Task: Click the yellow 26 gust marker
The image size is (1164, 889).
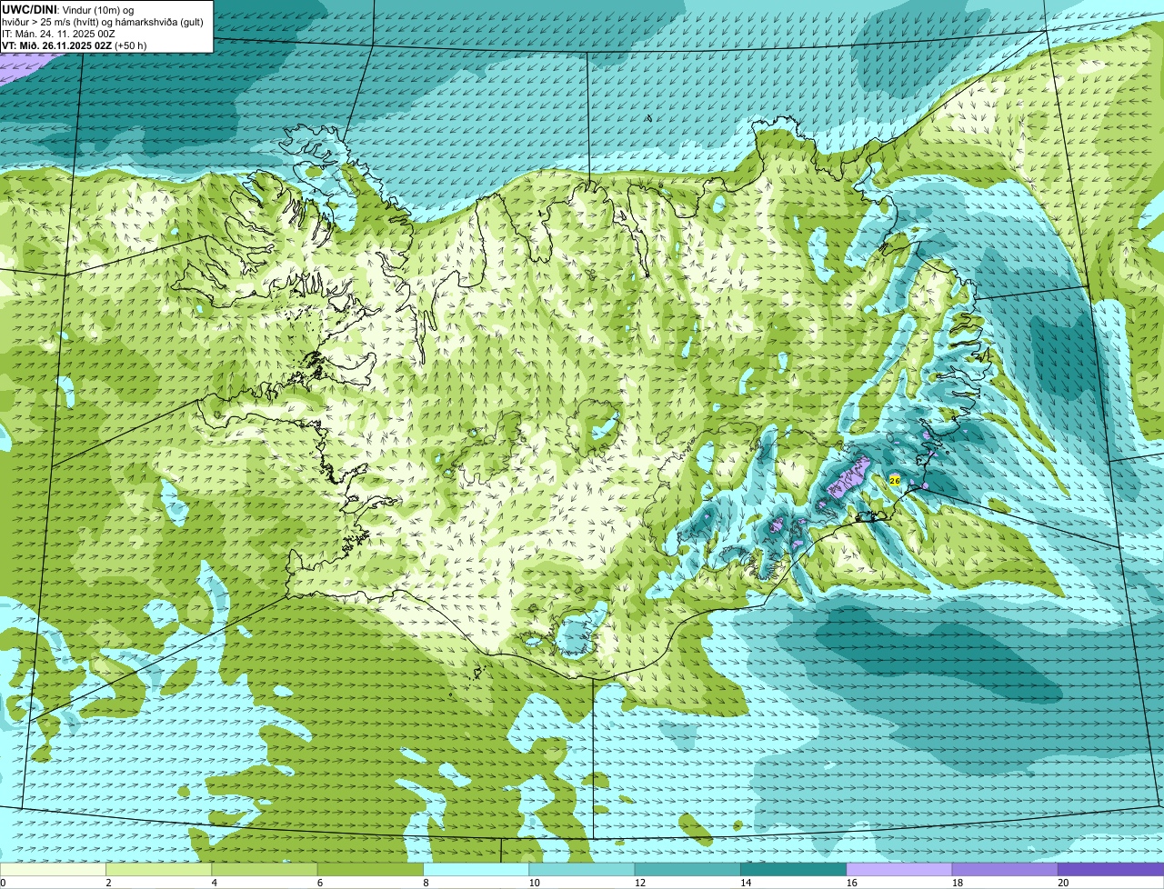Action: coord(894,480)
